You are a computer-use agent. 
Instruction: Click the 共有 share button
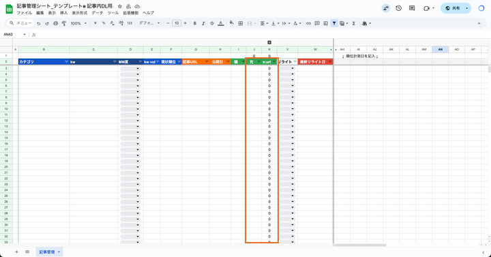coord(453,8)
